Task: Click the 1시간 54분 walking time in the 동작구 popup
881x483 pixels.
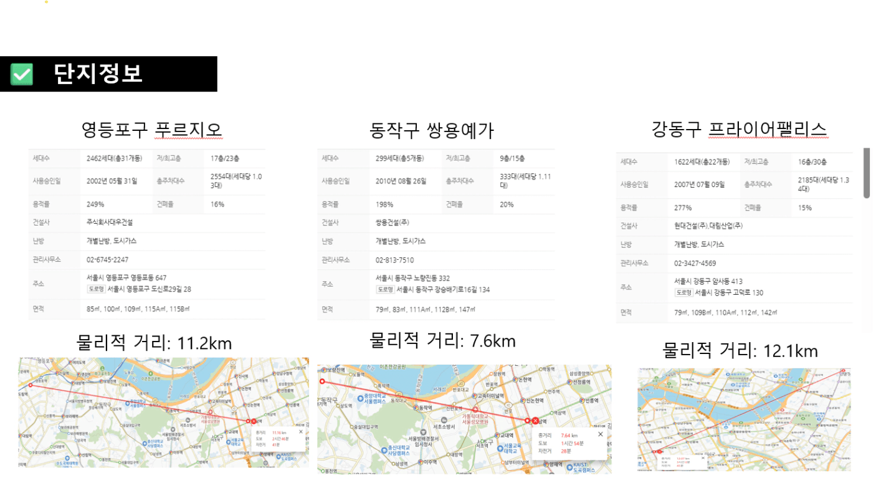Action: coord(571,442)
